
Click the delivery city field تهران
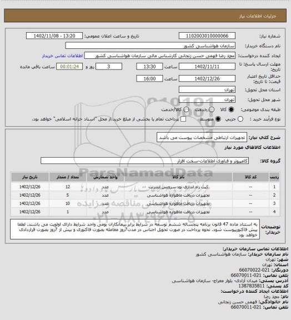207,99
